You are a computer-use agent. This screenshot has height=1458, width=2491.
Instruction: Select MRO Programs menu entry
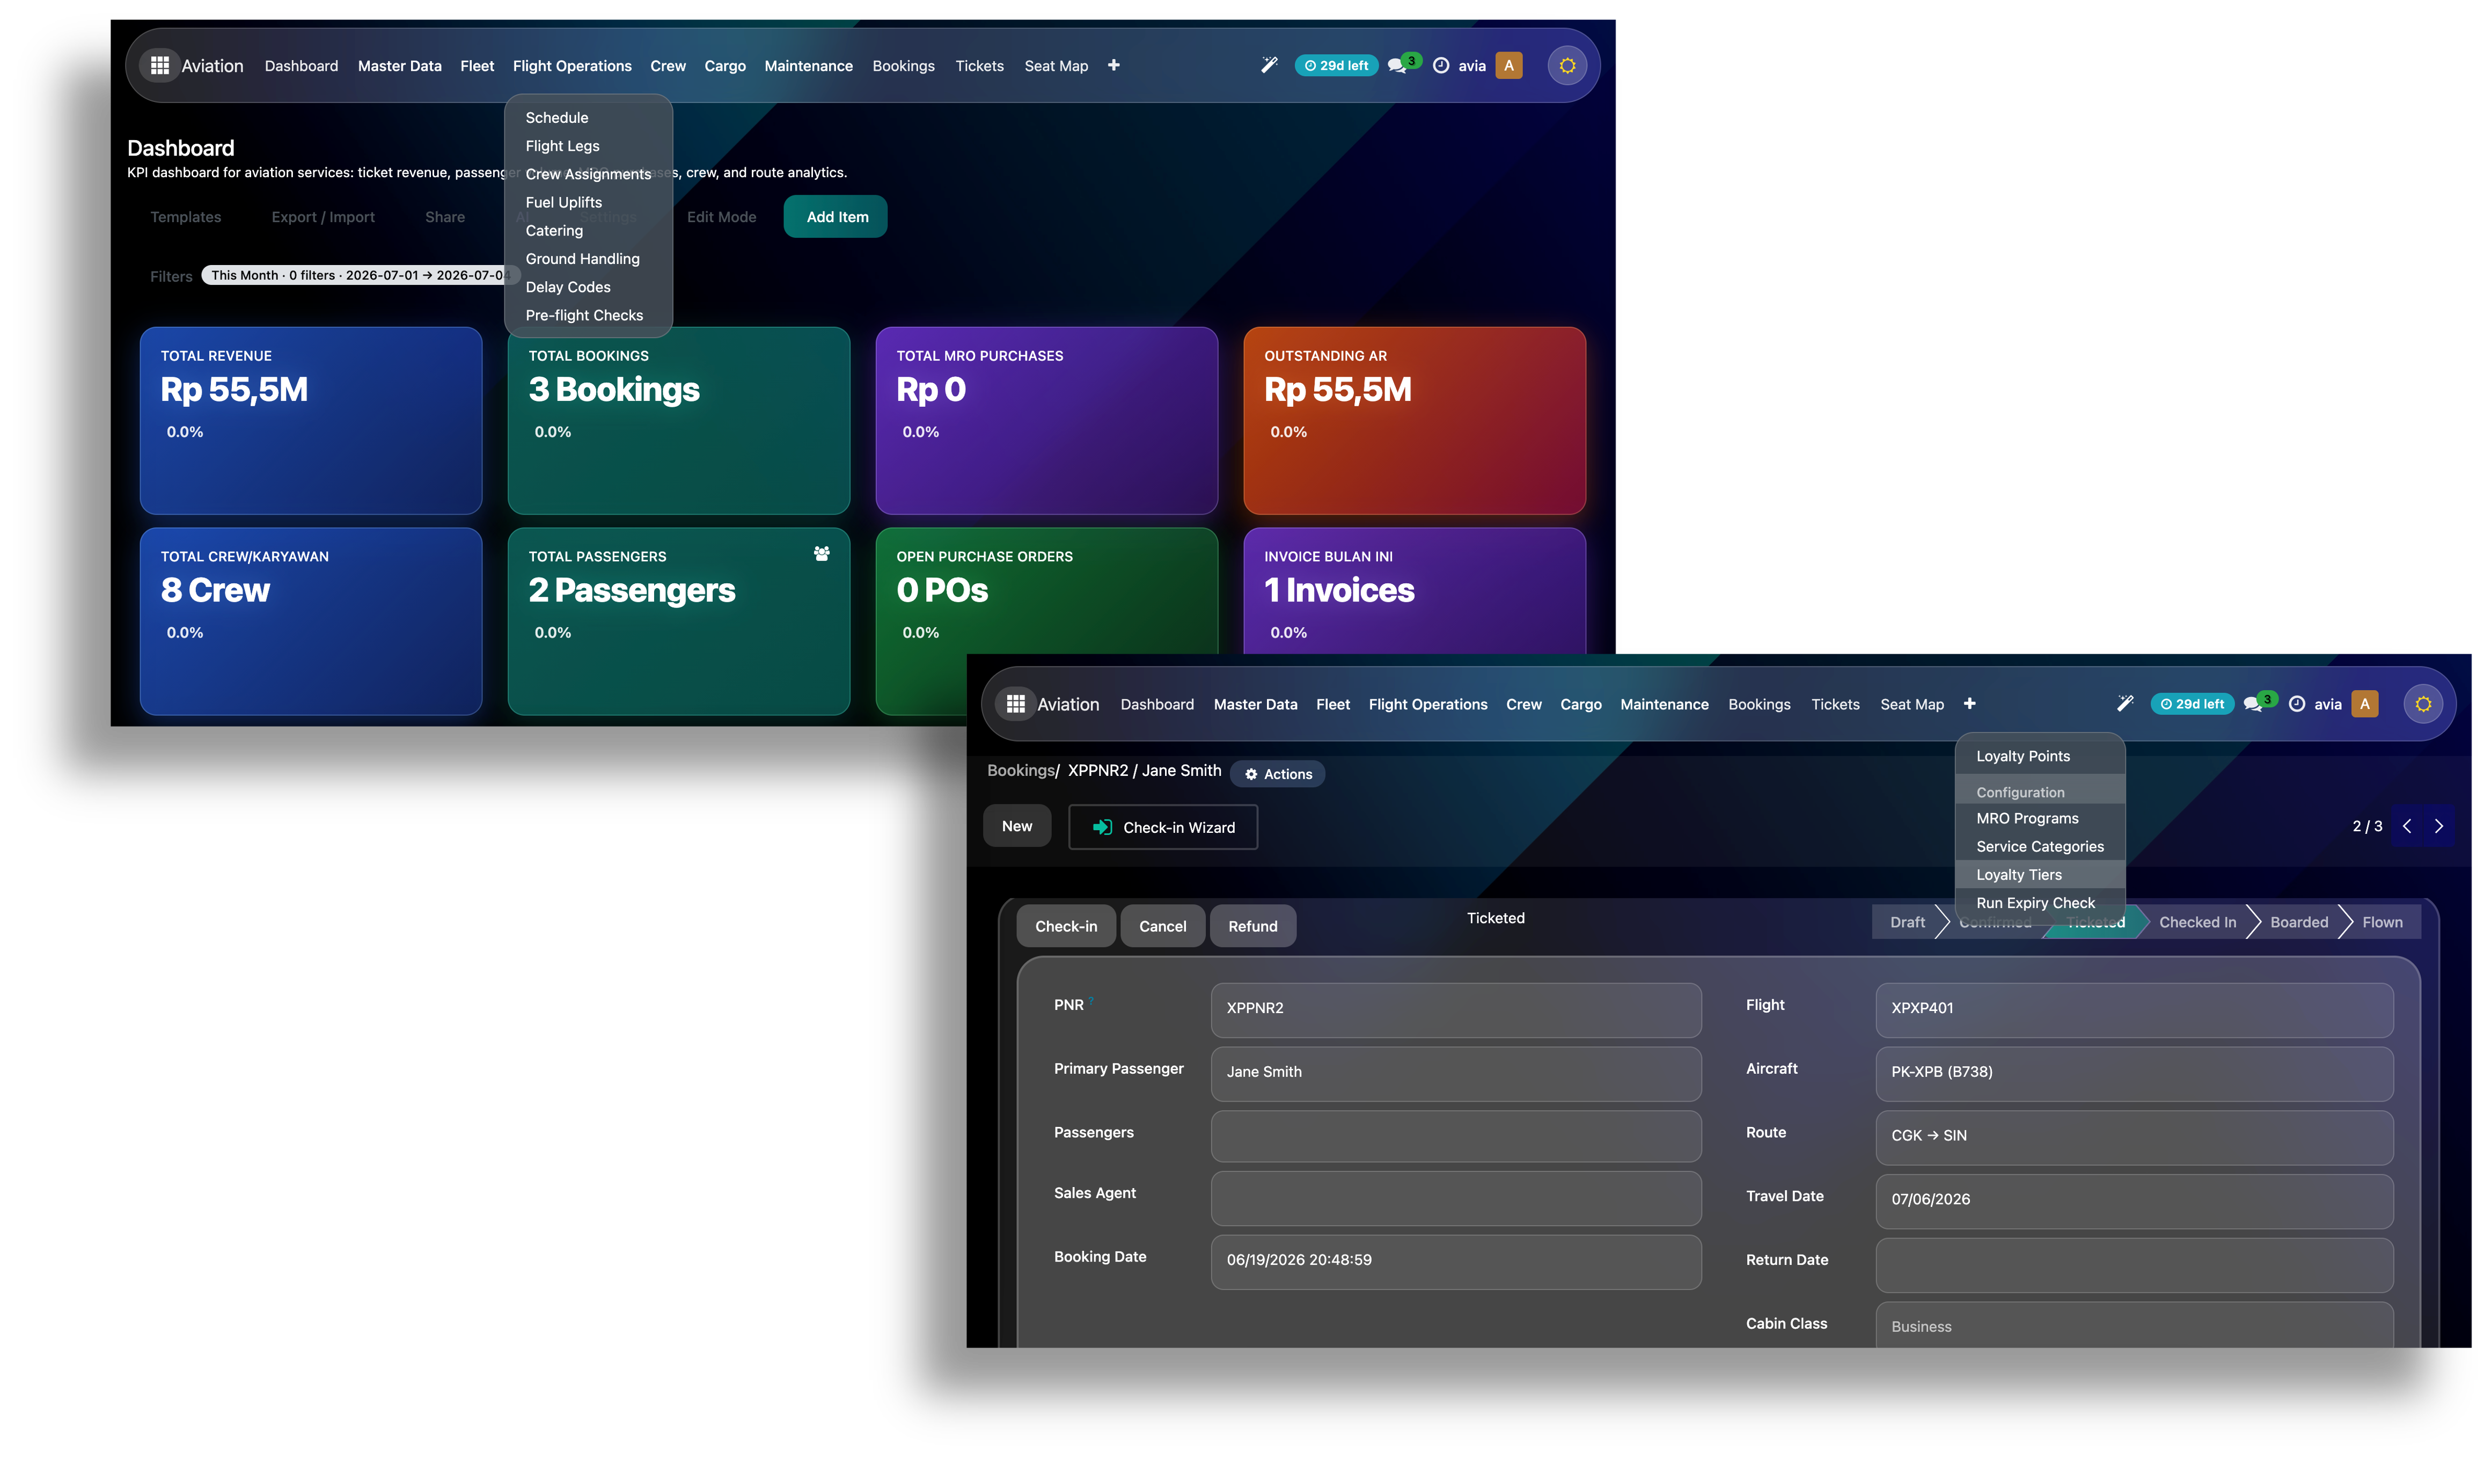pos(2027,818)
